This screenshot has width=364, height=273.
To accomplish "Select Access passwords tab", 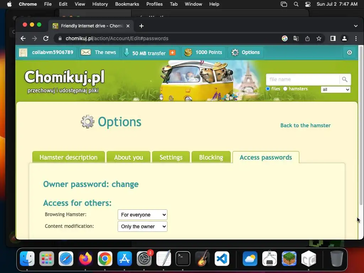I will click(x=266, y=157).
